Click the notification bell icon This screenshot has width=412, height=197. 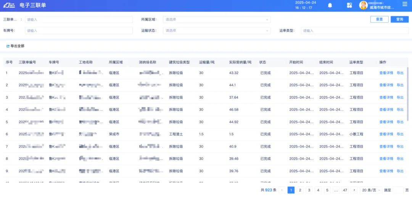[x=330, y=5]
